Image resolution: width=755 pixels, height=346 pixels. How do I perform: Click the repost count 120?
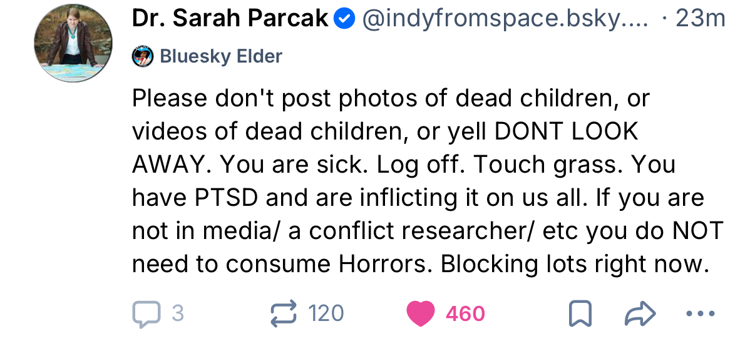[x=326, y=313]
